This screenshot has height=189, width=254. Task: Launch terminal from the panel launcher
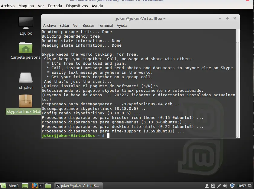41,186
